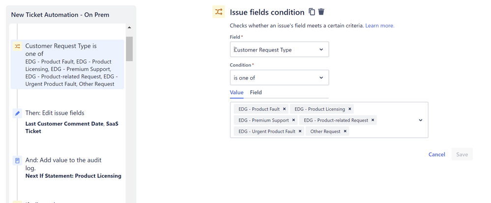Remove the EDG - Premium Support tag
491x203 pixels.
(294, 120)
